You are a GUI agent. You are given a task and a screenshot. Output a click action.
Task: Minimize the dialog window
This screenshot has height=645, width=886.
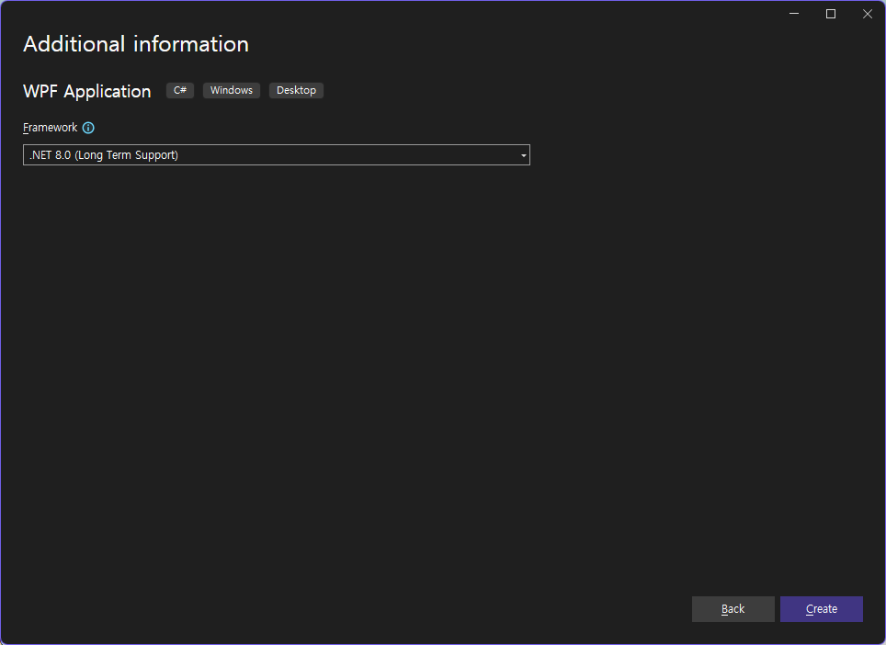[x=794, y=14]
